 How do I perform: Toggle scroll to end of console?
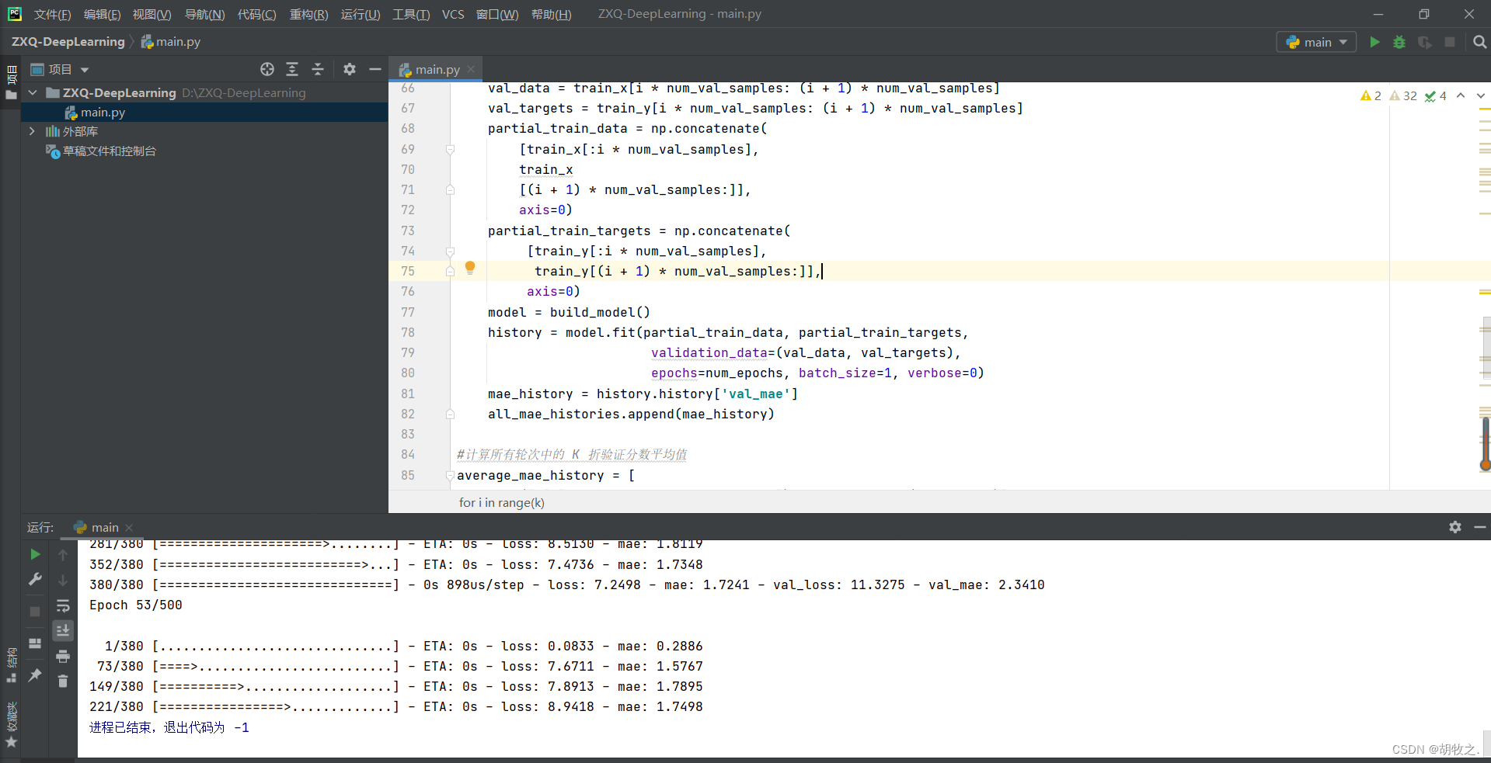tap(63, 630)
